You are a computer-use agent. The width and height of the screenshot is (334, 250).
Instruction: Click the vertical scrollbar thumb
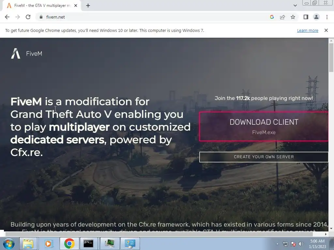(331, 57)
